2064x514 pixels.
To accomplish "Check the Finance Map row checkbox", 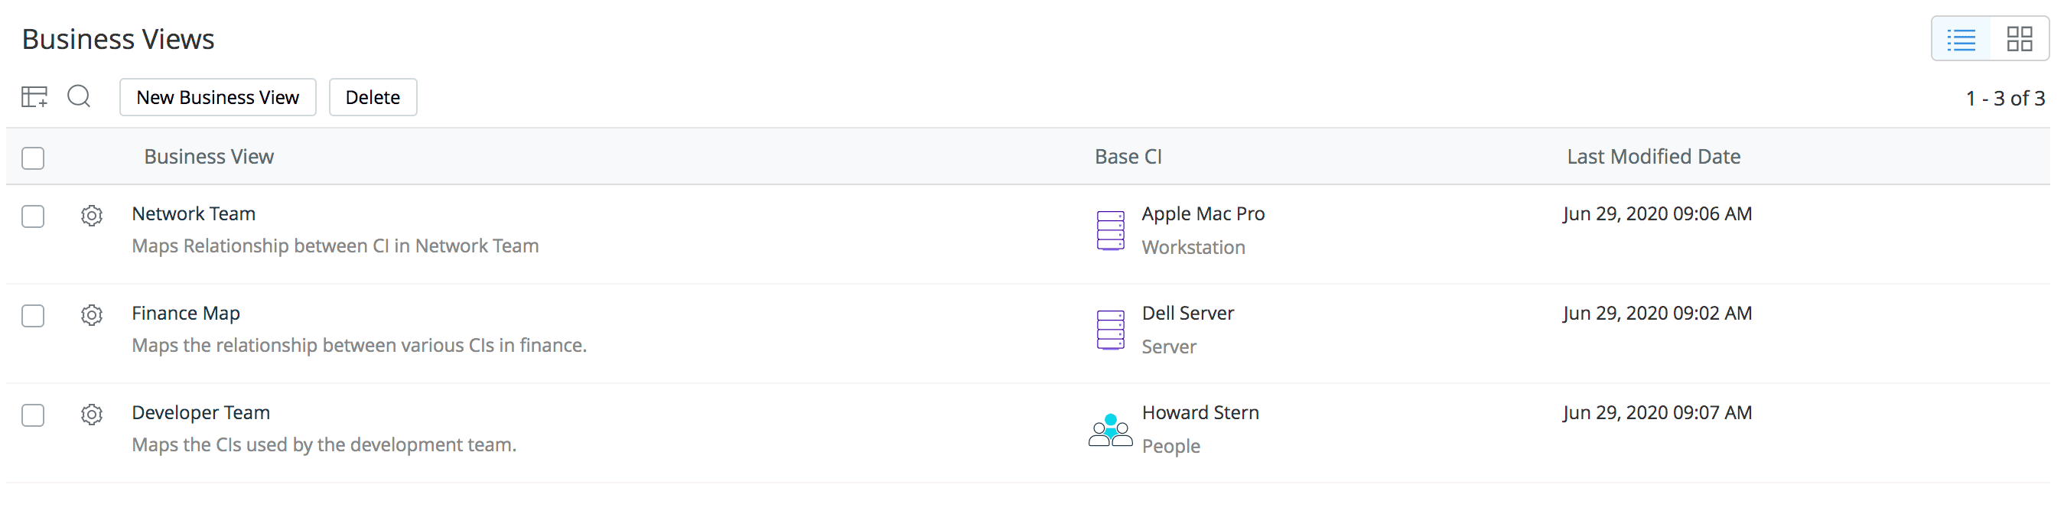I will click(x=33, y=315).
